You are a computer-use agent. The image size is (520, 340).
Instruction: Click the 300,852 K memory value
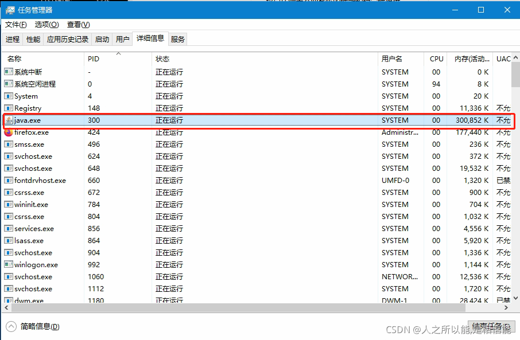472,120
